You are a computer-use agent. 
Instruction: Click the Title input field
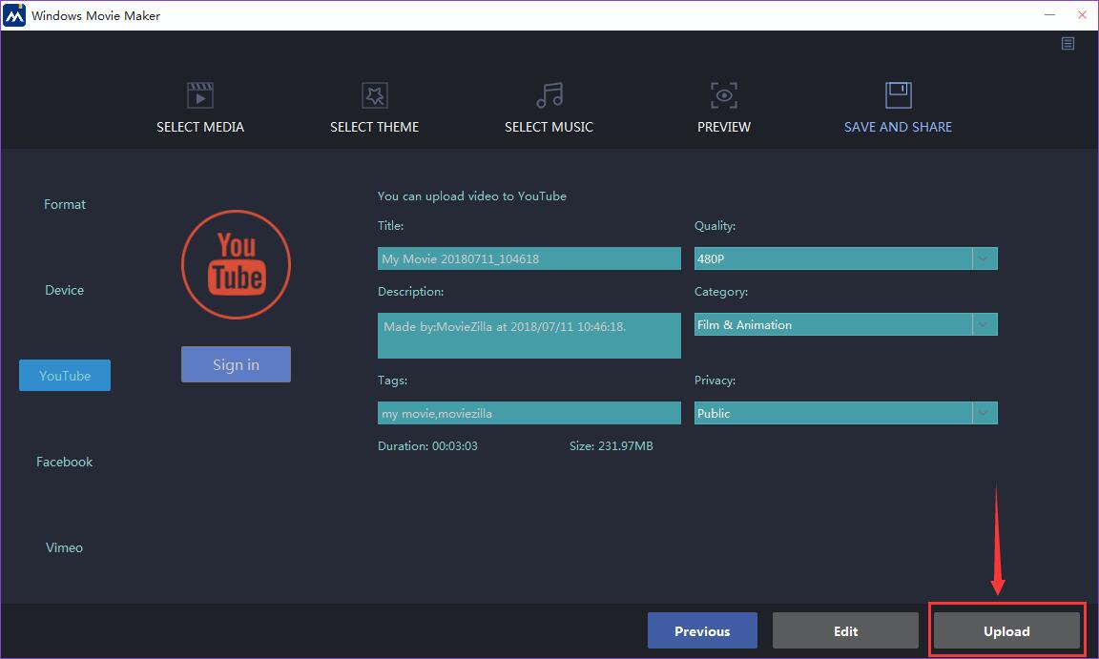(529, 258)
